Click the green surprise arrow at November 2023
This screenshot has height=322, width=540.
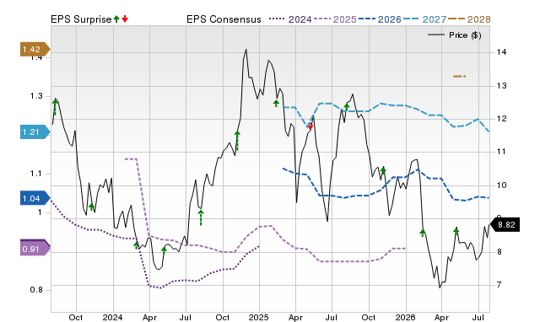pos(91,207)
